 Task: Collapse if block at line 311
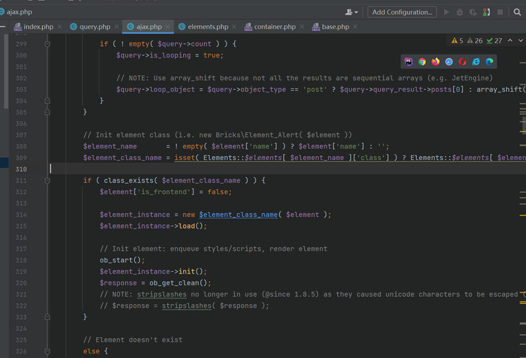(48, 181)
